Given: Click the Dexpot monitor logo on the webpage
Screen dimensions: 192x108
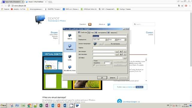Looking at the screenshot, I should (40, 19).
